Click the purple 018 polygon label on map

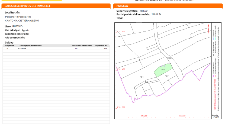coord(163,66)
